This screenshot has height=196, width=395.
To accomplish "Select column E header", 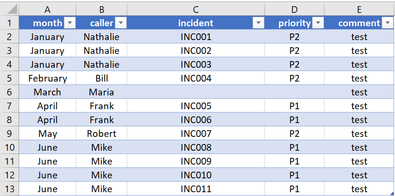I will tap(359, 9).
